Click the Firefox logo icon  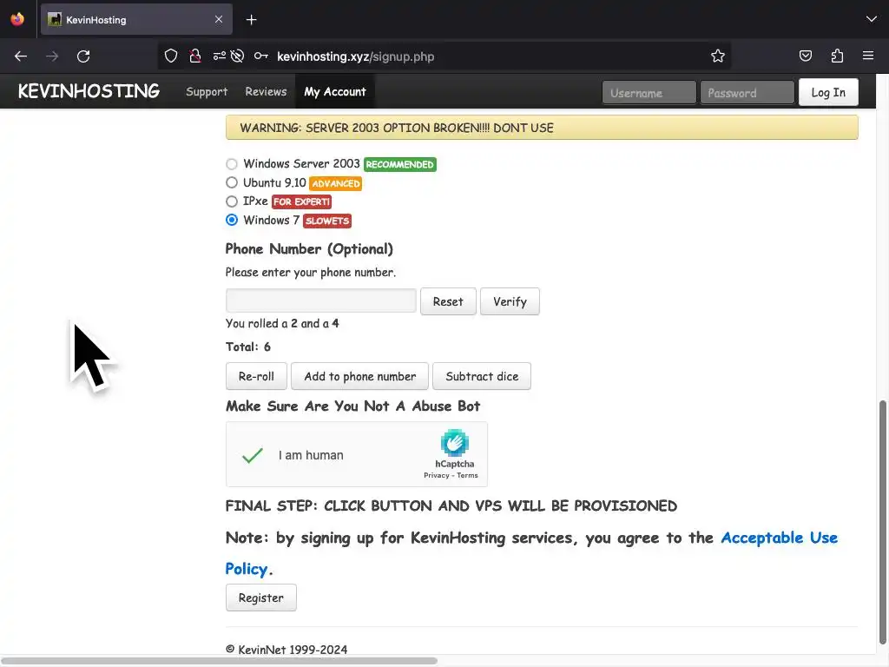click(x=17, y=19)
